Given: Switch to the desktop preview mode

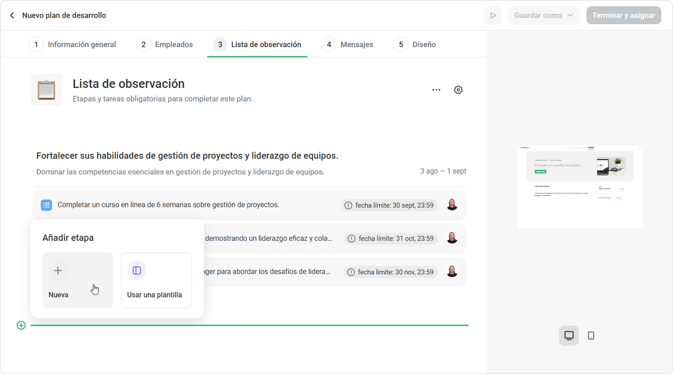Looking at the screenshot, I should [569, 335].
